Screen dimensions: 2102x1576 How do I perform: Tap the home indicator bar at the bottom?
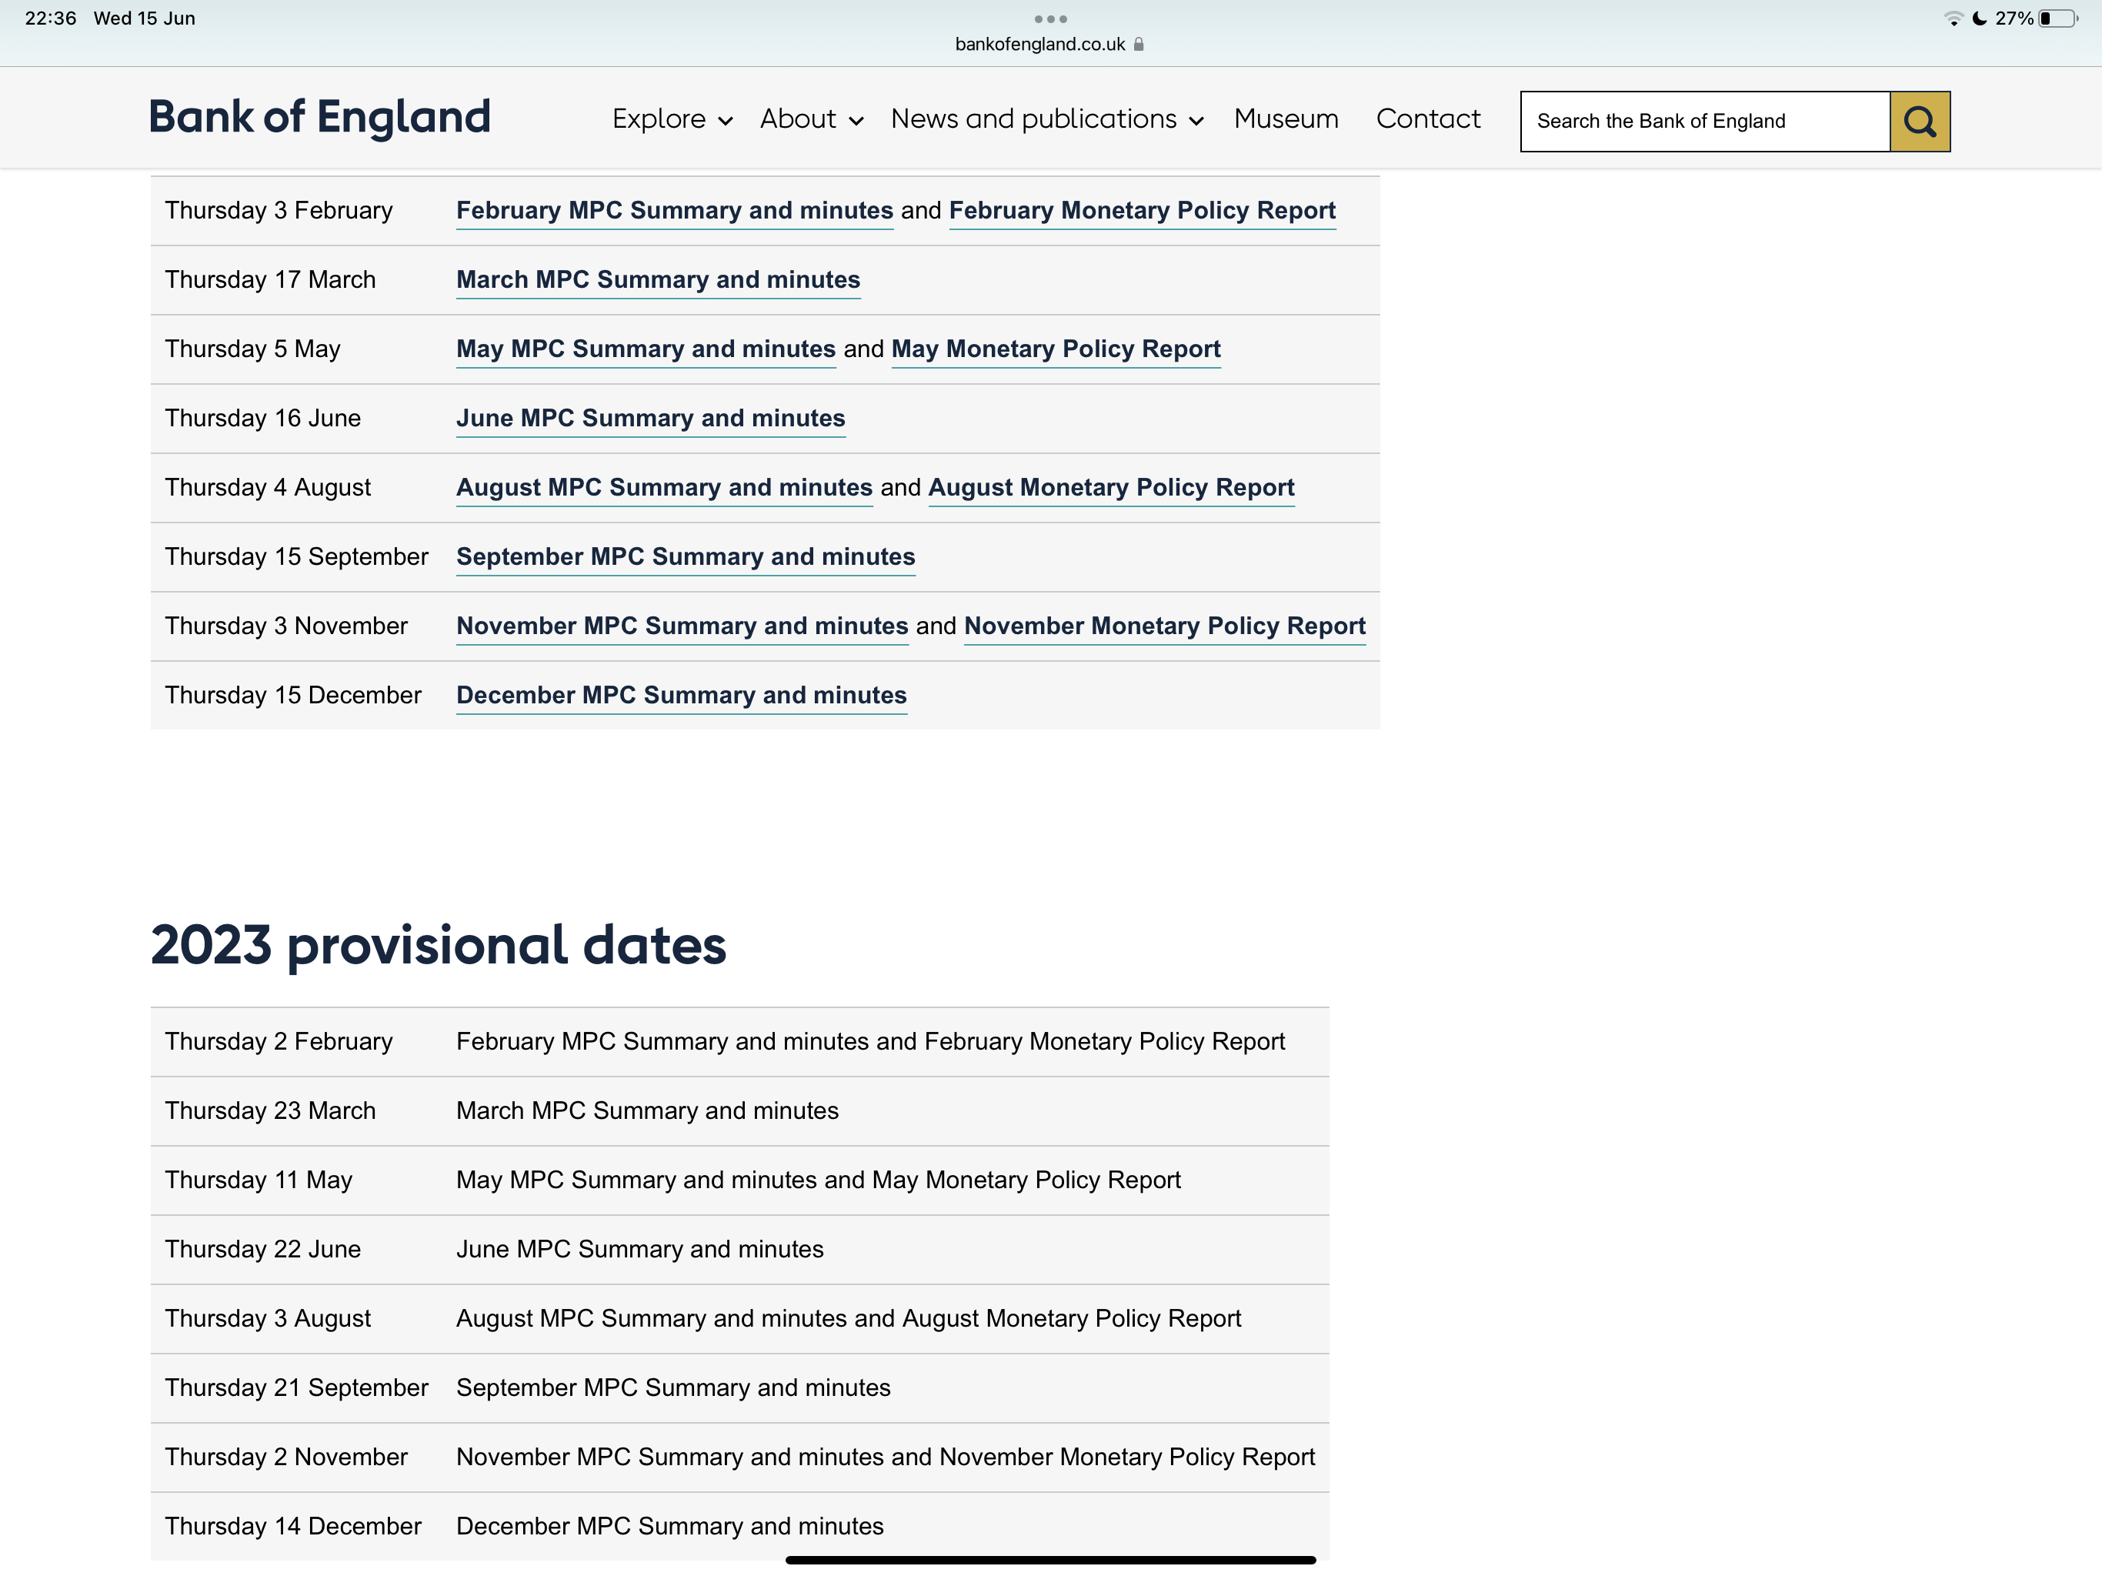tap(1050, 1560)
